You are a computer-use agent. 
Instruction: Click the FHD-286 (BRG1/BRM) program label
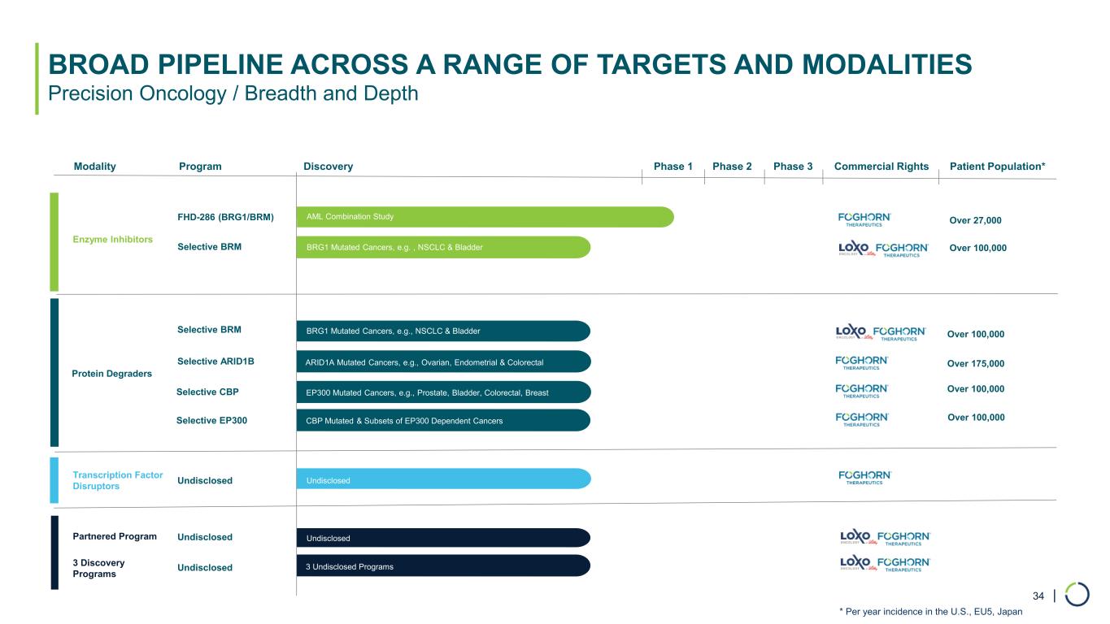pyautogui.click(x=225, y=218)
